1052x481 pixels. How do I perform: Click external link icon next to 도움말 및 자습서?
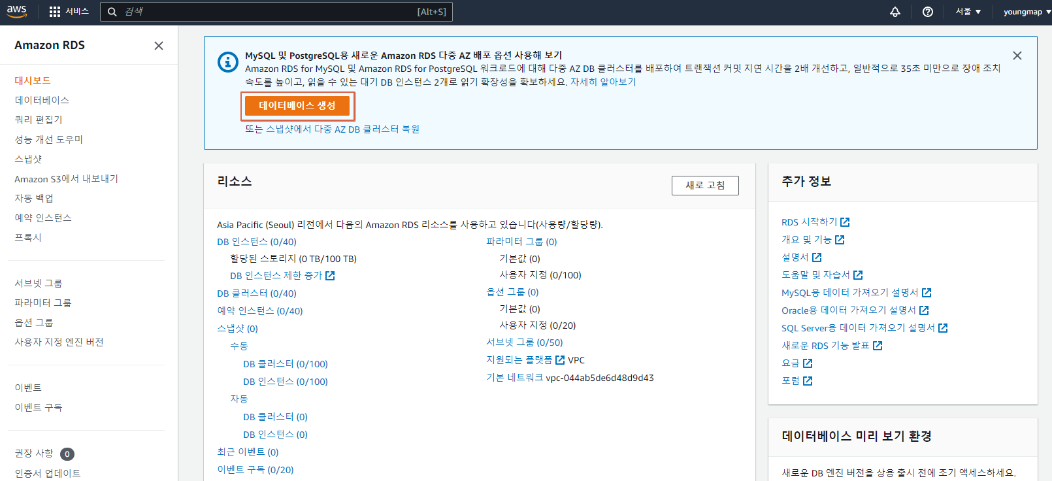coord(858,275)
